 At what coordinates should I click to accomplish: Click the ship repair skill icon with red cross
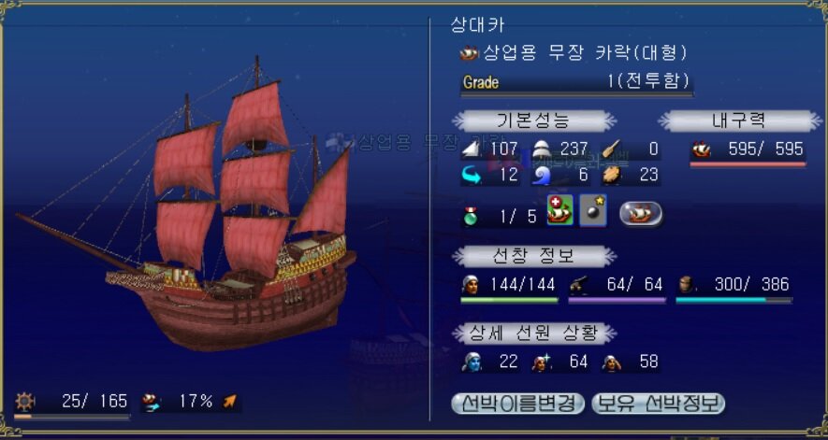point(559,210)
